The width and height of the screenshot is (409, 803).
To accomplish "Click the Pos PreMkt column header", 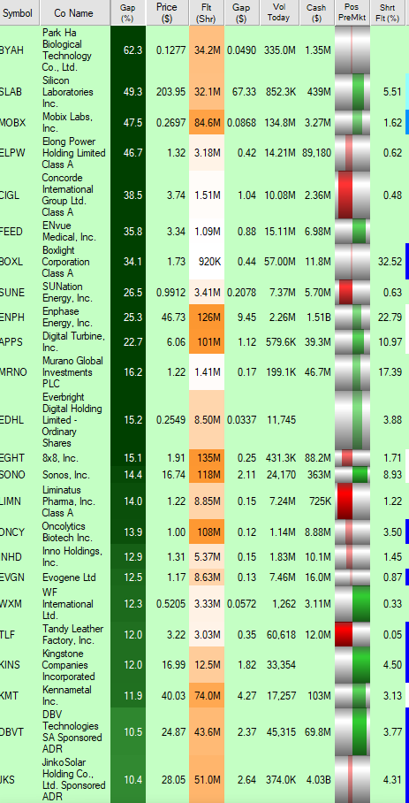I will [x=352, y=12].
